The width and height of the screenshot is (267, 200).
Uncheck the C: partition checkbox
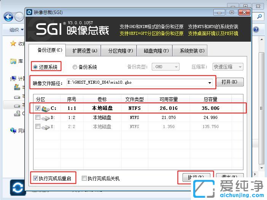click(38, 108)
